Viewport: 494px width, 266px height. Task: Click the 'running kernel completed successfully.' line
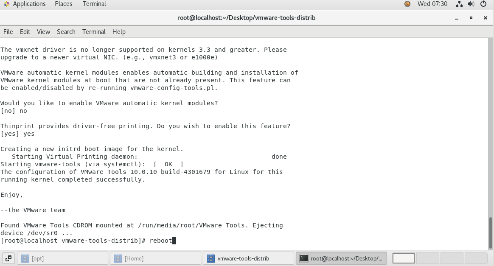pos(73,179)
